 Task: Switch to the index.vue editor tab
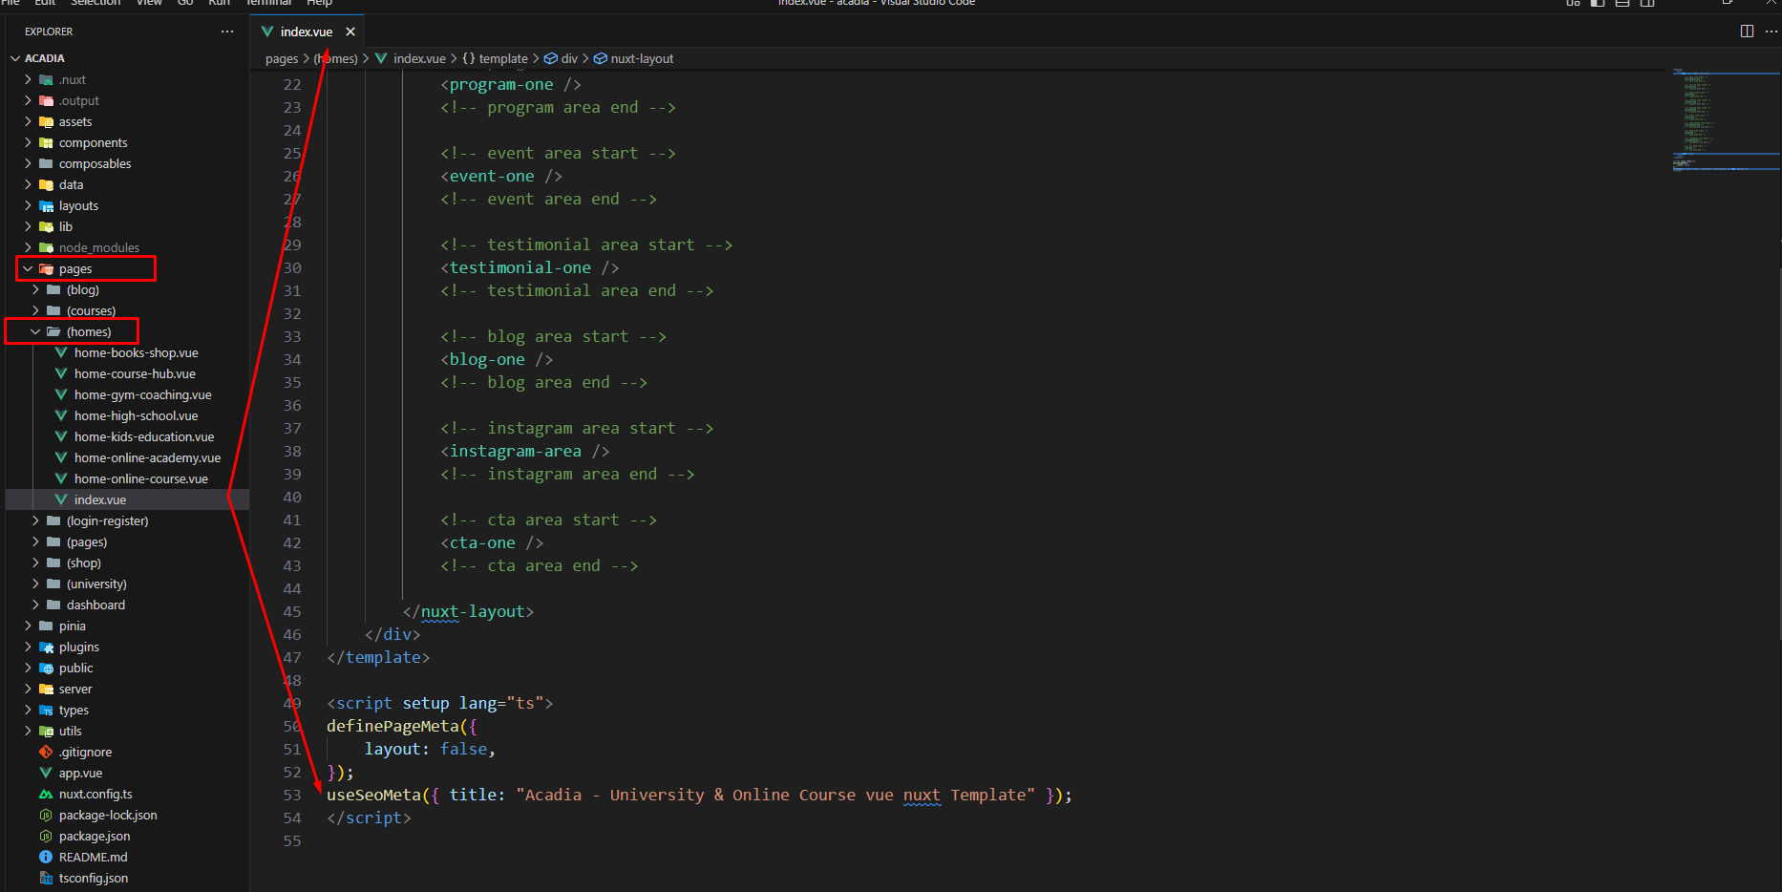click(308, 32)
